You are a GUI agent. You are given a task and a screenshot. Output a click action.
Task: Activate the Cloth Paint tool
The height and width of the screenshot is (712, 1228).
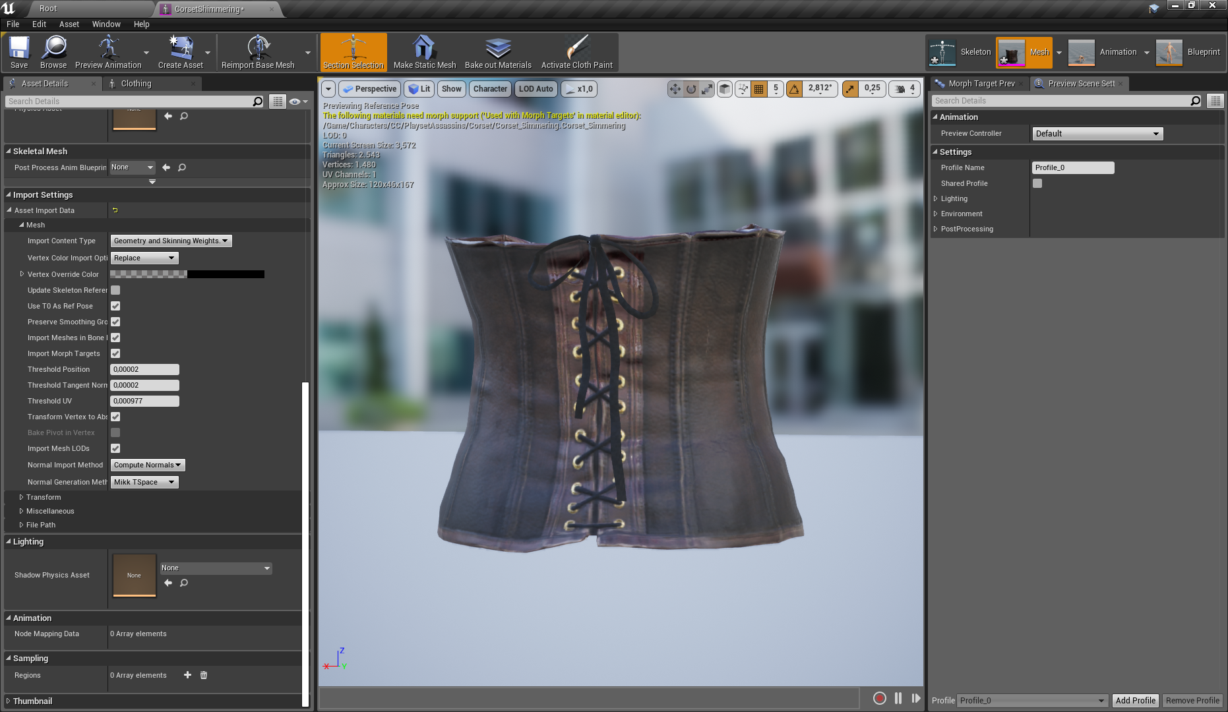[576, 49]
